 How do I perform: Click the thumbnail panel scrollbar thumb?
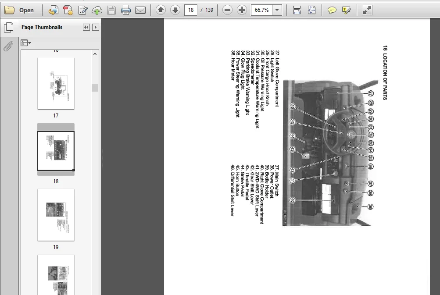(x=95, y=88)
